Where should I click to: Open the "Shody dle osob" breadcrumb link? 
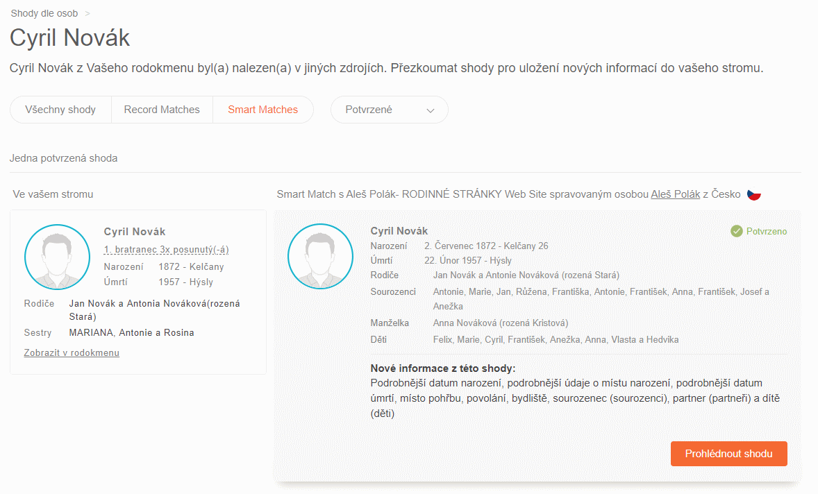tap(43, 12)
